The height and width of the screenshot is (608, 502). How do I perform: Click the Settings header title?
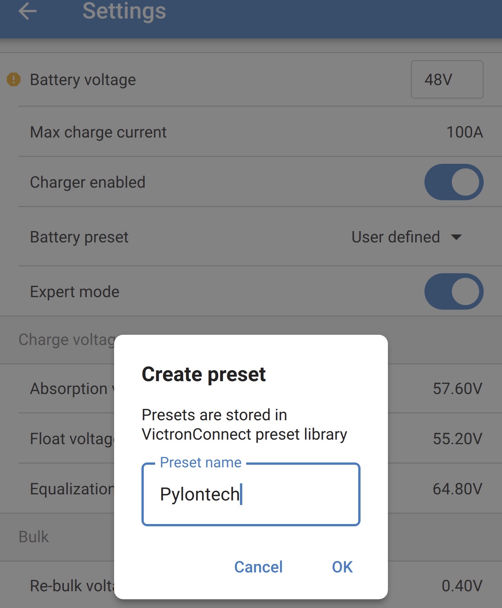point(124,11)
